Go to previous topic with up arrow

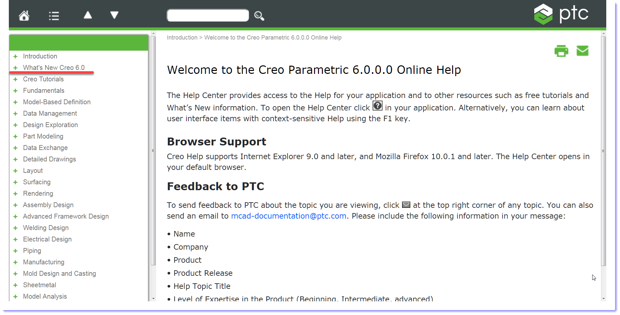pos(88,15)
